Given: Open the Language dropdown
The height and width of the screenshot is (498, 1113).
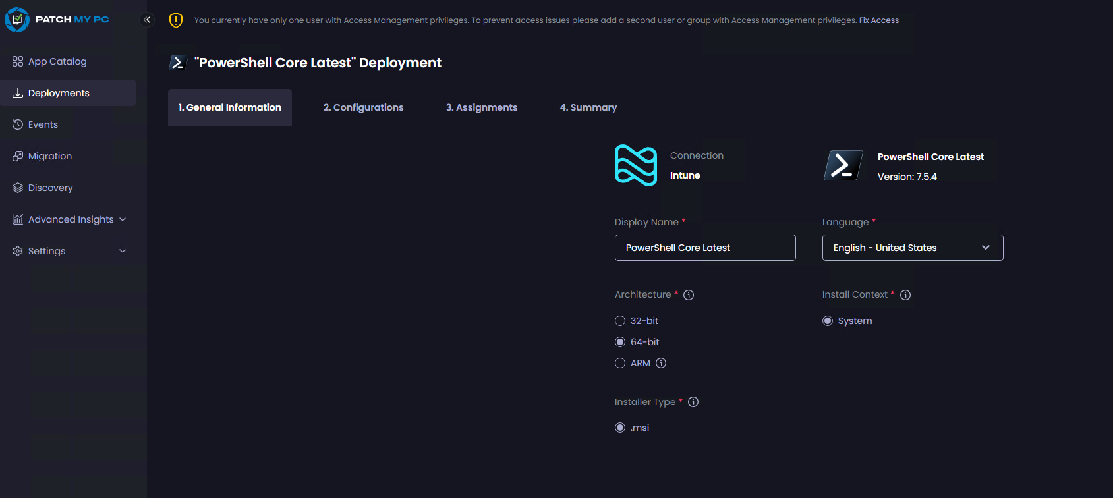Looking at the screenshot, I should tap(912, 248).
